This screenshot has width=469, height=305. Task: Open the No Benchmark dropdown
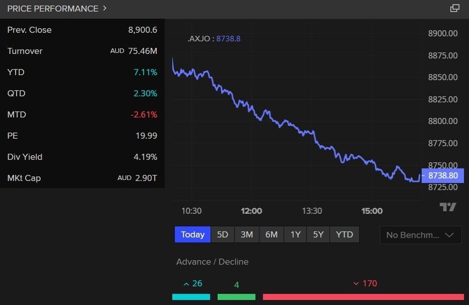pos(420,234)
